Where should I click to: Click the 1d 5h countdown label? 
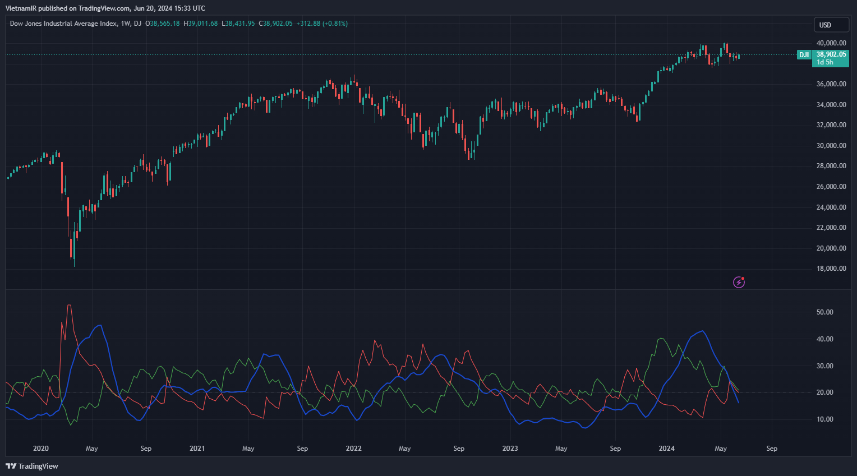coord(824,62)
